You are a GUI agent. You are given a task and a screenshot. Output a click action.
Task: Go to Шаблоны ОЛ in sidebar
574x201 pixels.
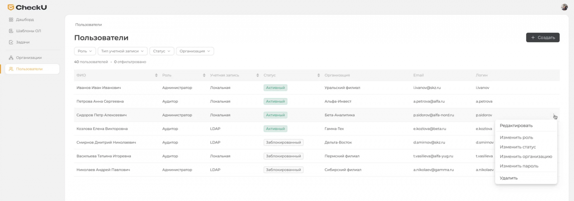(28, 31)
